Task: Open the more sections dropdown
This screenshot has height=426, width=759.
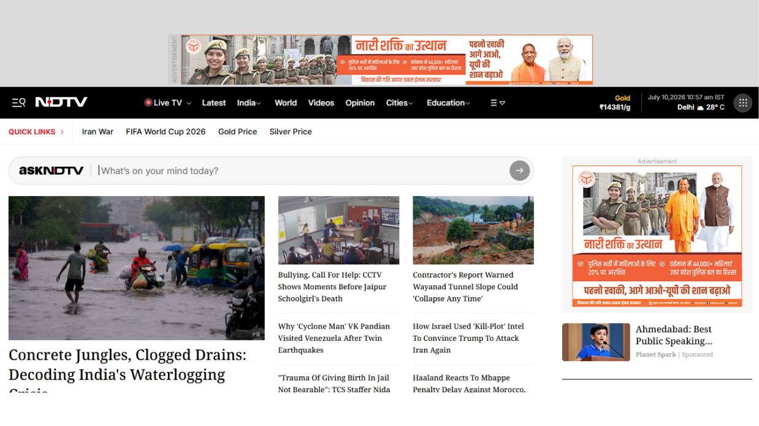Action: coord(498,103)
